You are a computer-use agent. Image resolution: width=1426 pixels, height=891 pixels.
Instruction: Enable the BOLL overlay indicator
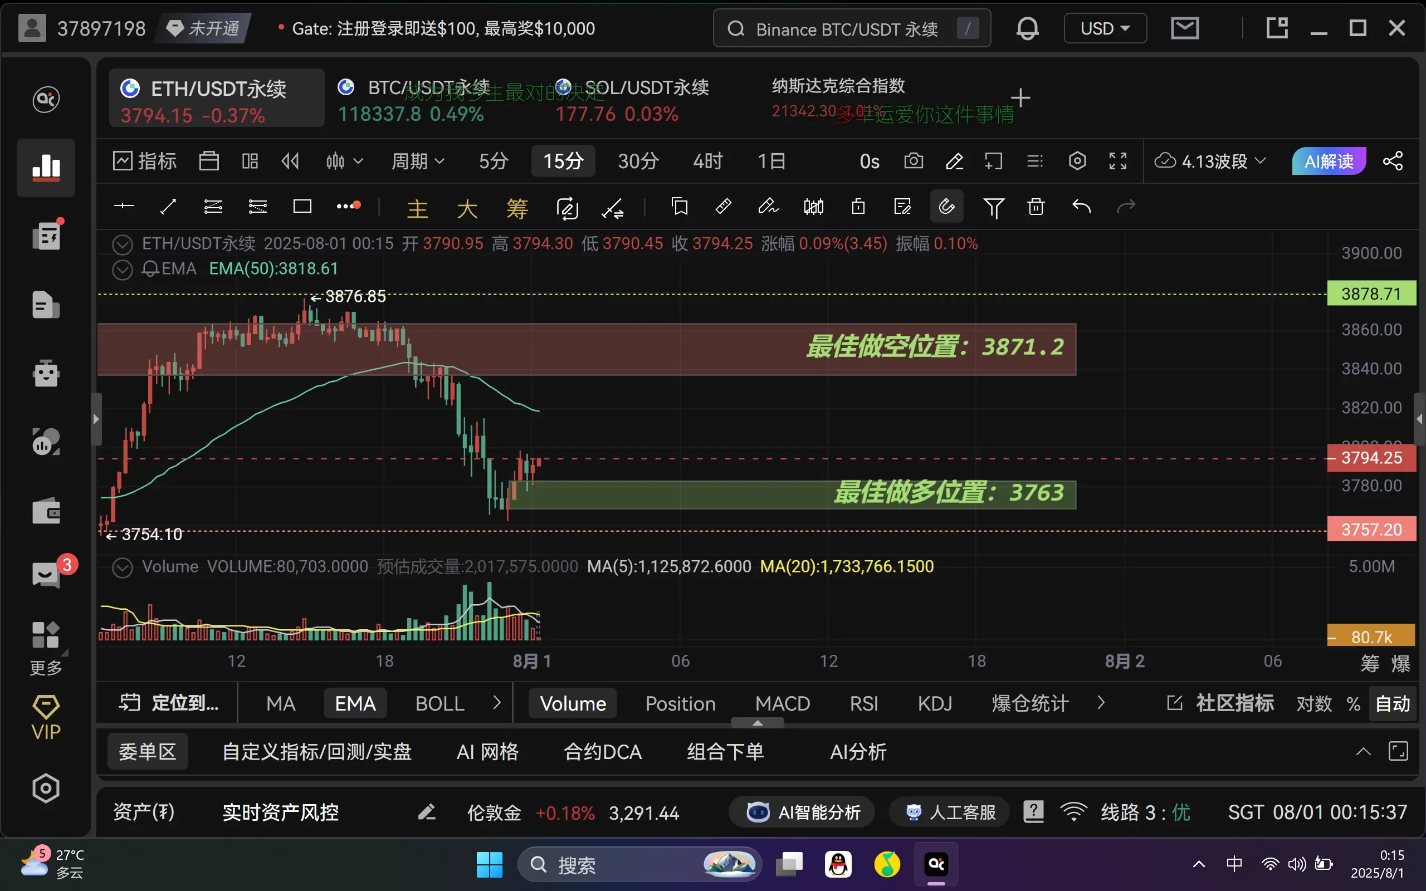click(439, 703)
